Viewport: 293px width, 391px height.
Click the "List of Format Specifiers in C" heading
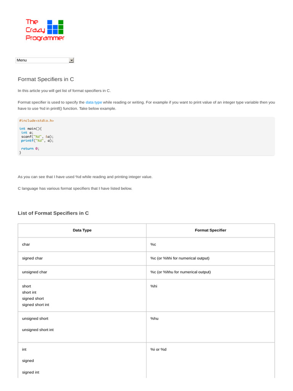click(x=53, y=213)
